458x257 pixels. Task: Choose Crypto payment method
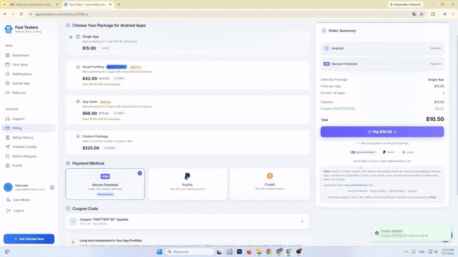click(270, 184)
